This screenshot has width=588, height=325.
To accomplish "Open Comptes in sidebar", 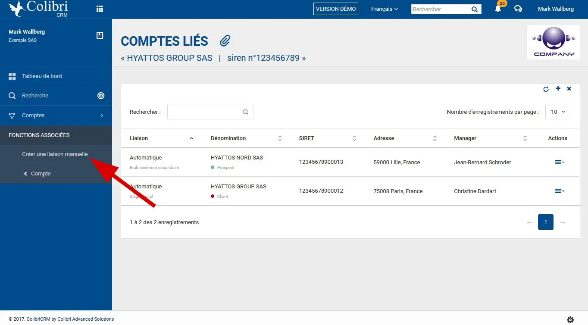I will pos(56,116).
